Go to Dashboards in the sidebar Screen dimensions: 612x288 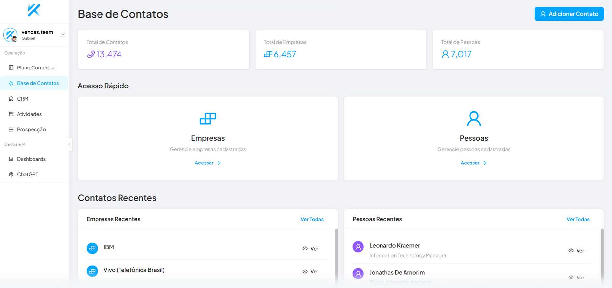click(31, 159)
